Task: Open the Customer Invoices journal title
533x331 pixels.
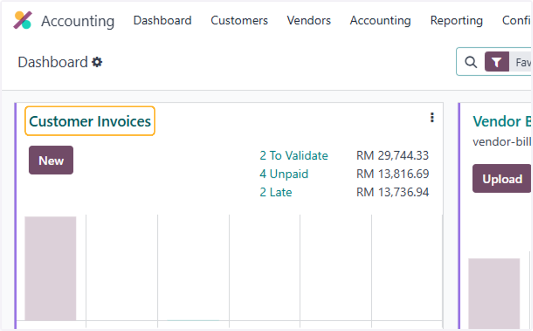Action: pos(90,121)
